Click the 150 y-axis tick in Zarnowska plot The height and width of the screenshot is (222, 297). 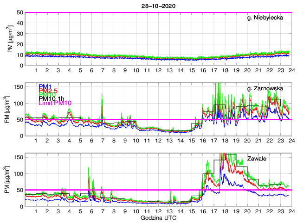[18, 86]
